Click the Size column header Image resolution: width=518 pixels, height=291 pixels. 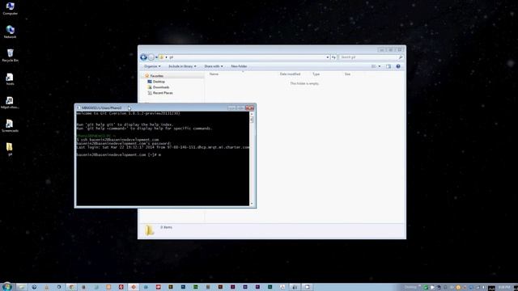(x=347, y=74)
